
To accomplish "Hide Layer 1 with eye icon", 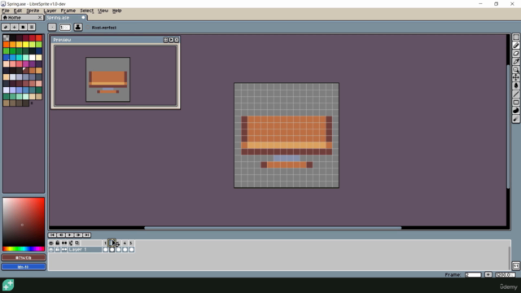I will (51, 250).
